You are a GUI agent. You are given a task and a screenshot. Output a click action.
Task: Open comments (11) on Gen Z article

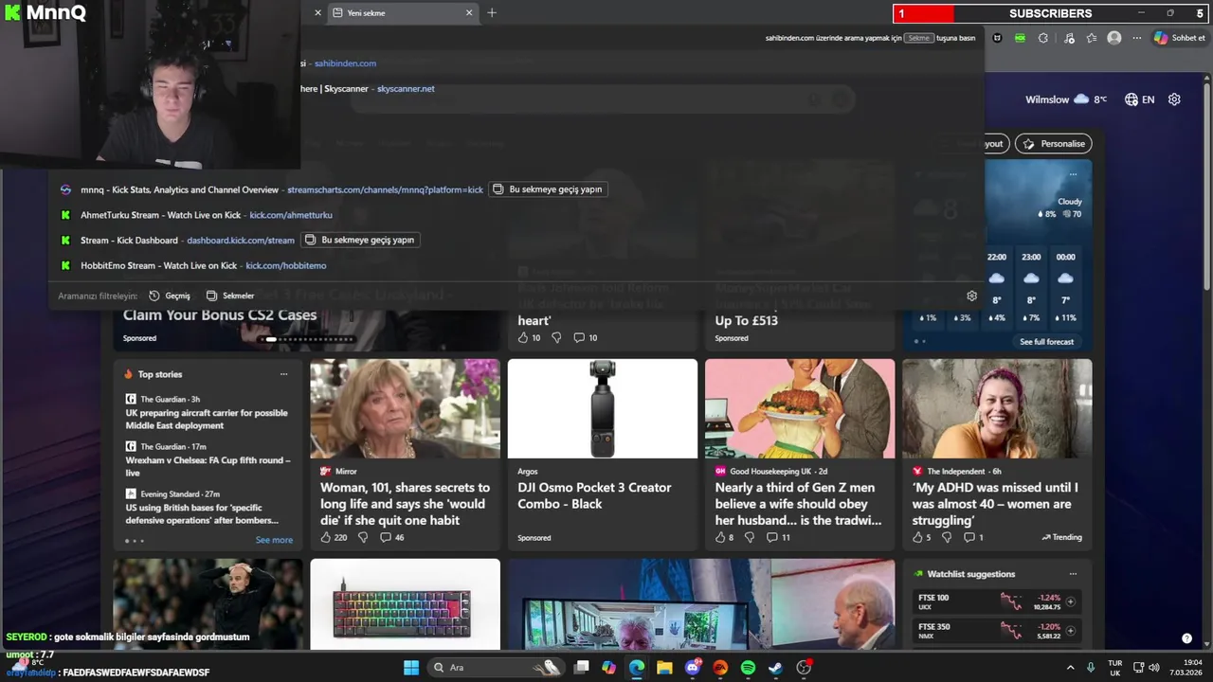tap(778, 537)
